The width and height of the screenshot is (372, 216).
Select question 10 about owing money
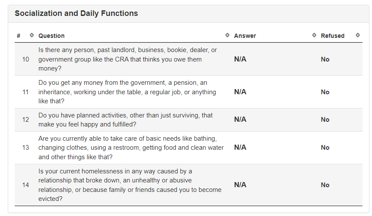tap(127, 59)
